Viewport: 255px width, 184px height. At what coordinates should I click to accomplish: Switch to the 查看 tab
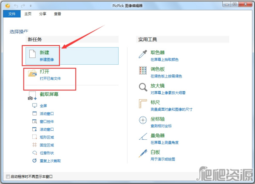point(57,14)
